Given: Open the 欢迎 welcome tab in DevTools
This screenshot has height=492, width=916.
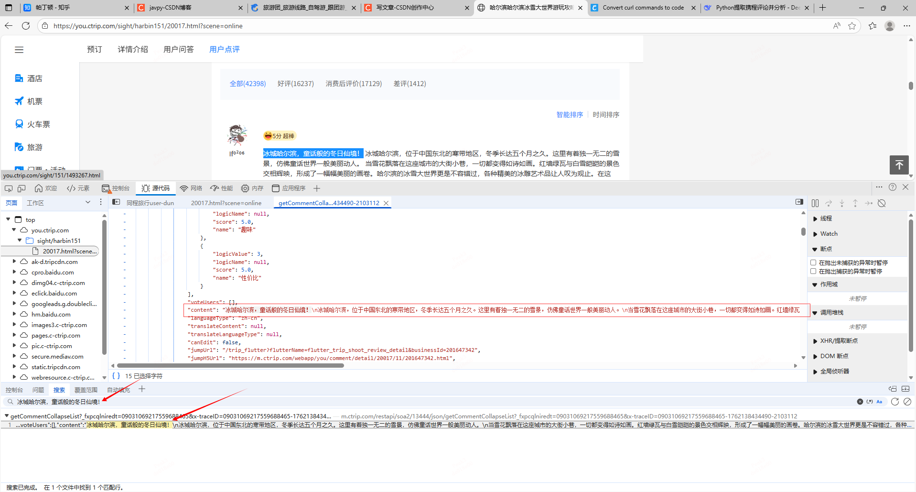Looking at the screenshot, I should click(46, 188).
